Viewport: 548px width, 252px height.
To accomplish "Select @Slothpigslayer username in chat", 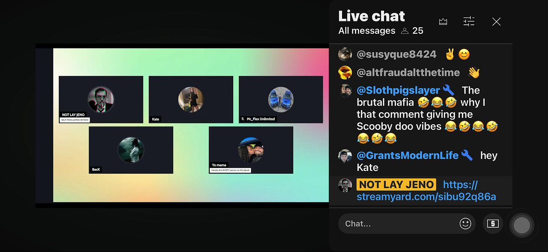I will [398, 90].
